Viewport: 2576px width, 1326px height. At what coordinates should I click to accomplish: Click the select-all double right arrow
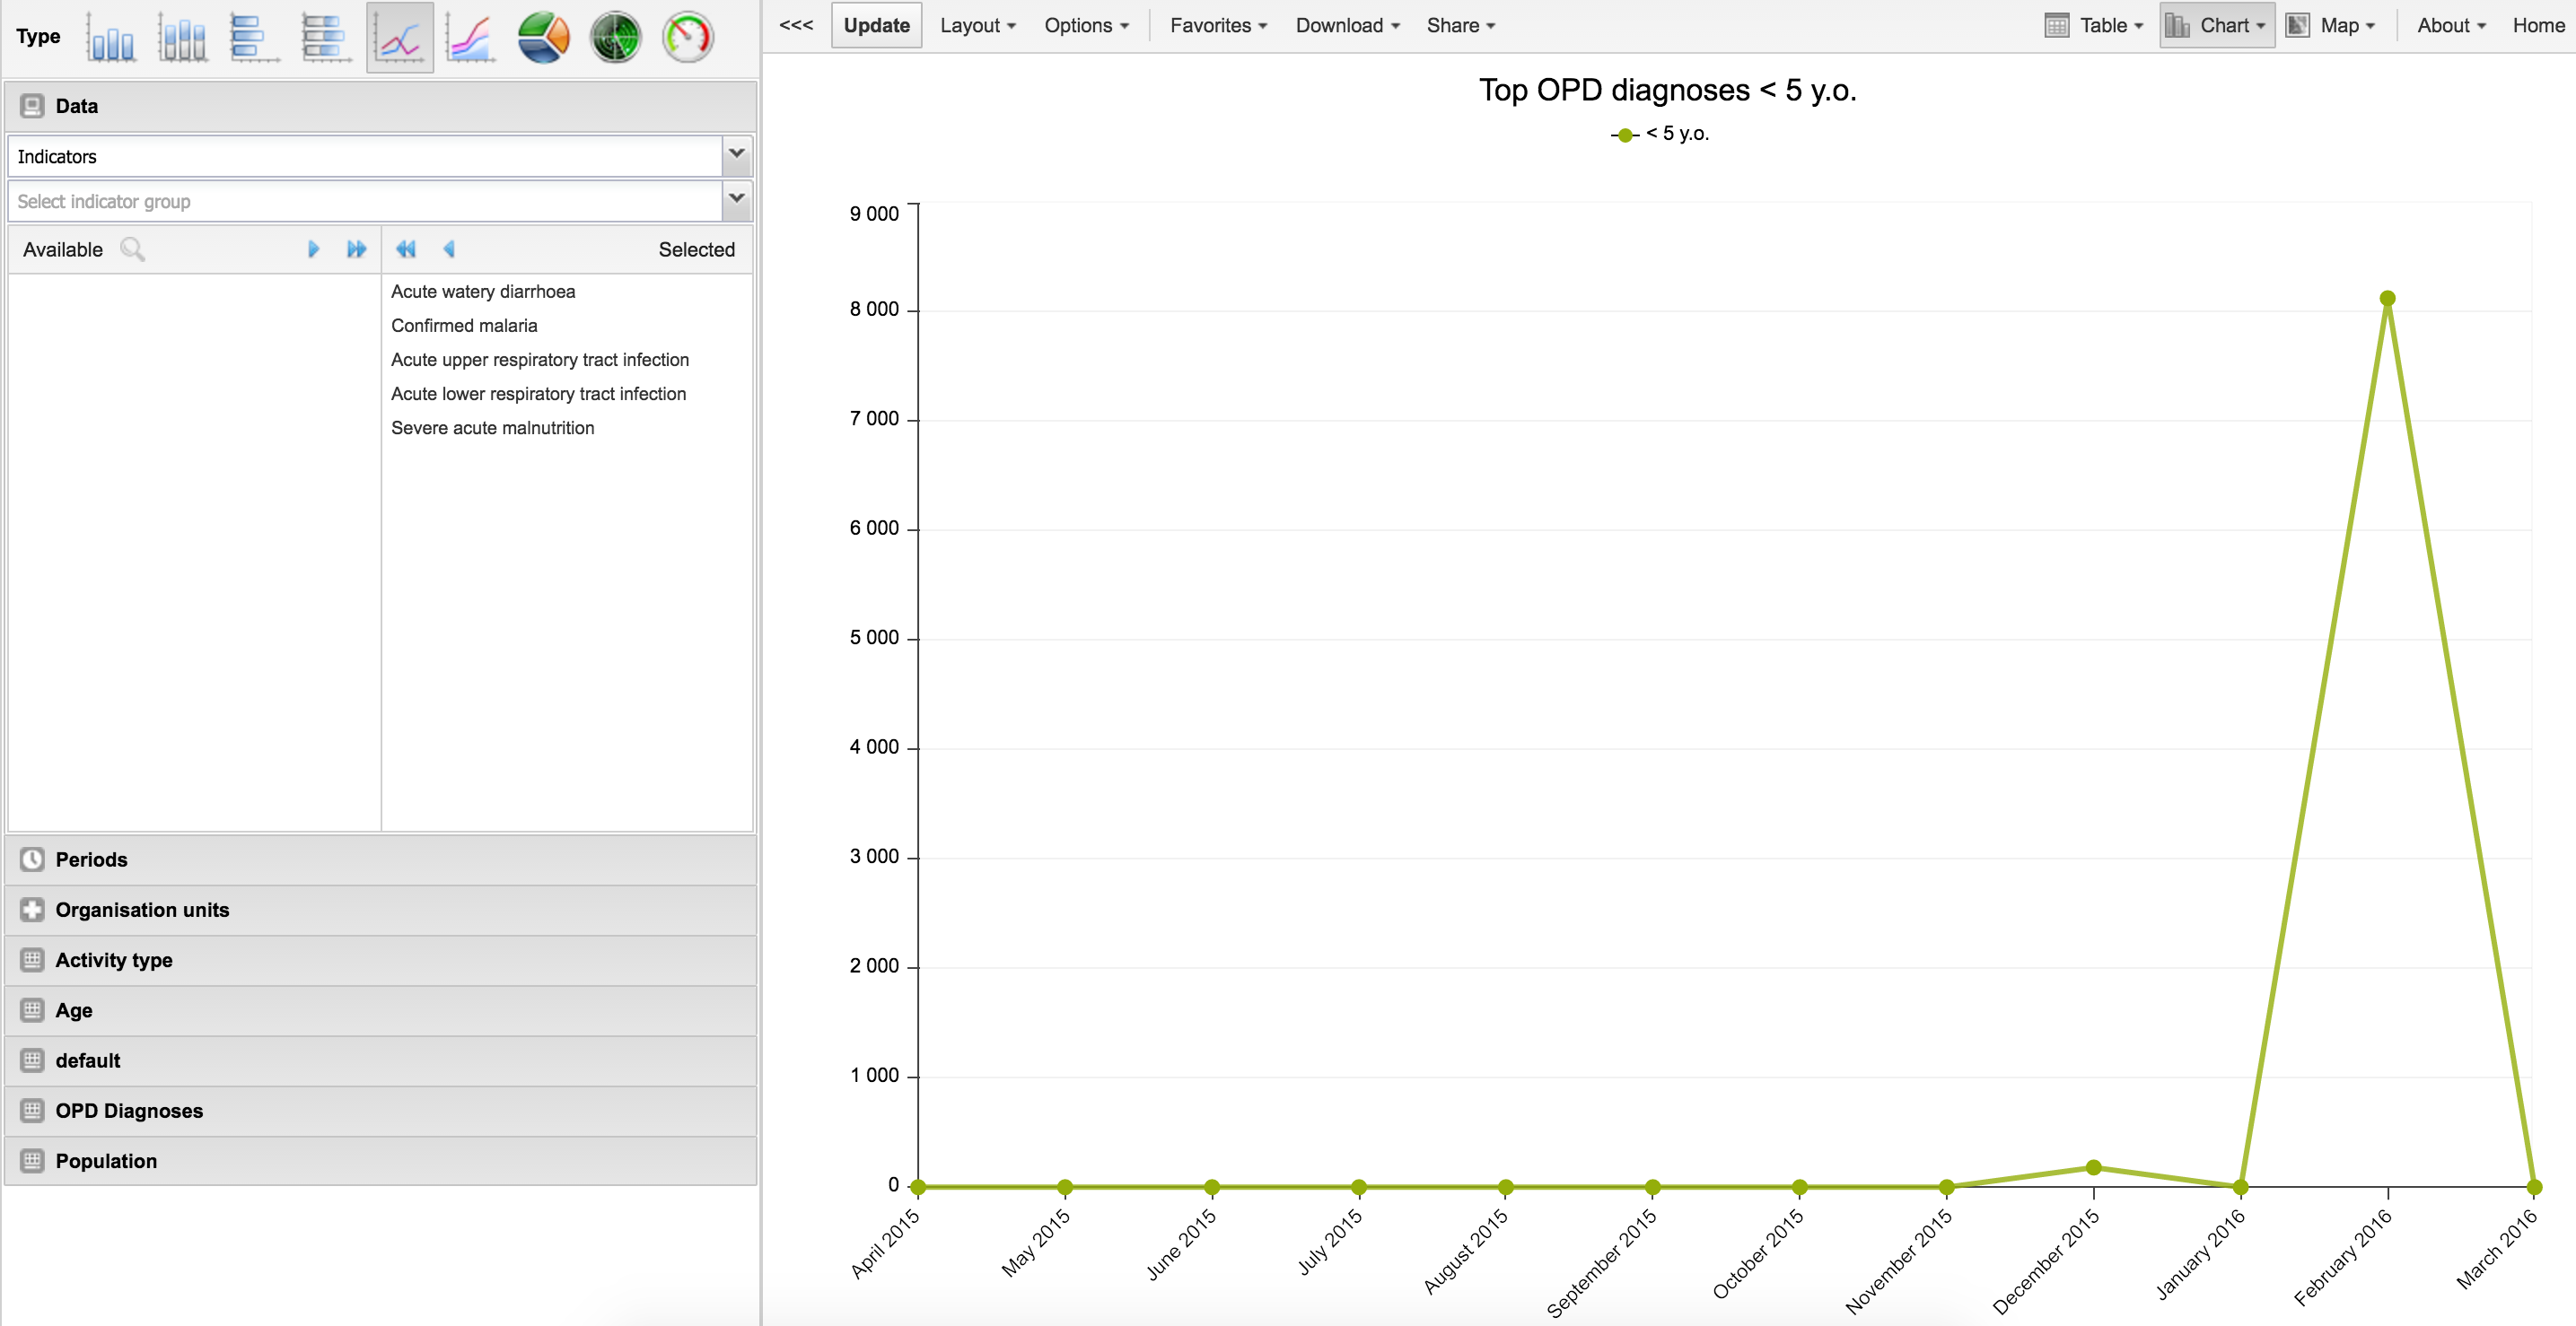tap(356, 249)
